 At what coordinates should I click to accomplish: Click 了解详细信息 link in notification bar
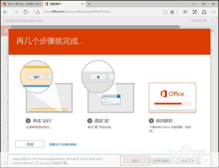(198, 21)
